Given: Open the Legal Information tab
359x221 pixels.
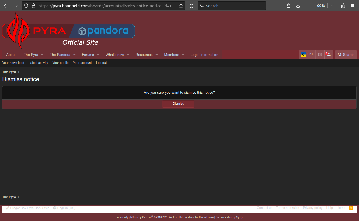Looking at the screenshot, I should [x=204, y=55].
